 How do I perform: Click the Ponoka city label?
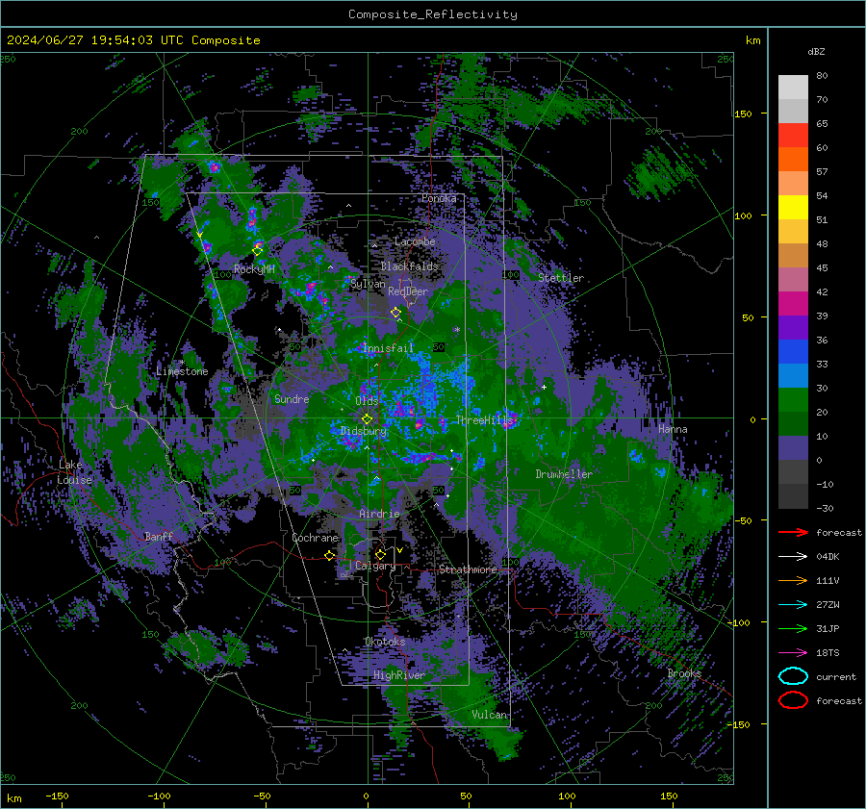pos(439,198)
